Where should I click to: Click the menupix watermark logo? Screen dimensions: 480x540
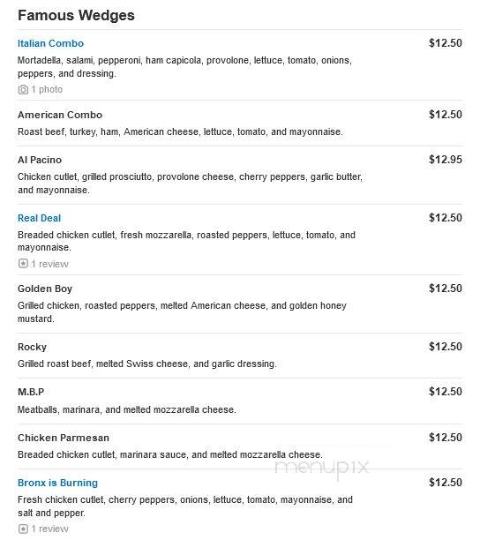click(x=321, y=468)
